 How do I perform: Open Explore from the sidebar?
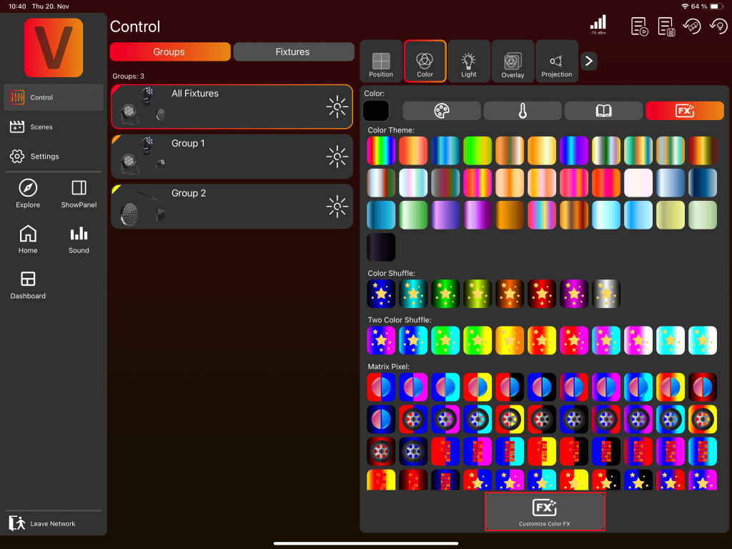tap(28, 194)
